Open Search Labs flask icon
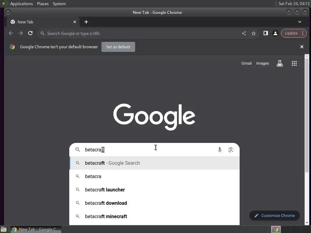The height and width of the screenshot is (233, 311). (280, 63)
